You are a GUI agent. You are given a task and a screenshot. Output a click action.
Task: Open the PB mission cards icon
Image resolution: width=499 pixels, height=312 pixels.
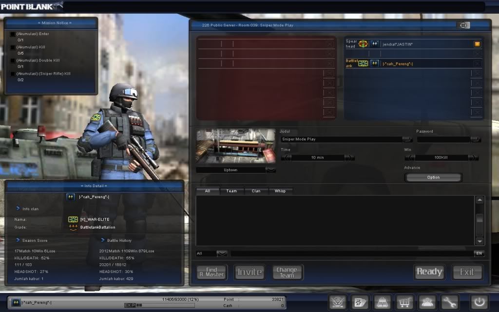(x=360, y=302)
